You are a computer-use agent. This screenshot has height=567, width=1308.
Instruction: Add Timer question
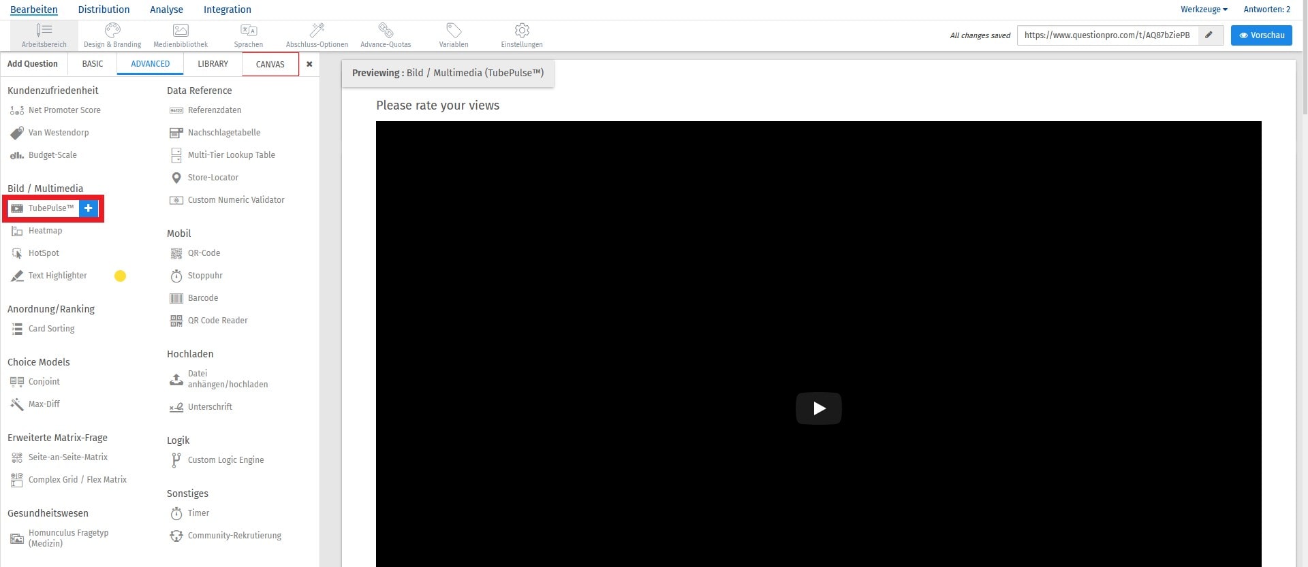pos(189,513)
